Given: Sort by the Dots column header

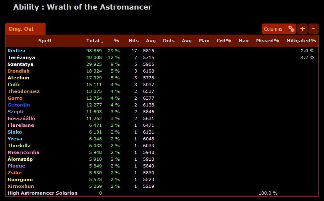Looking at the screenshot, I should pos(169,41).
